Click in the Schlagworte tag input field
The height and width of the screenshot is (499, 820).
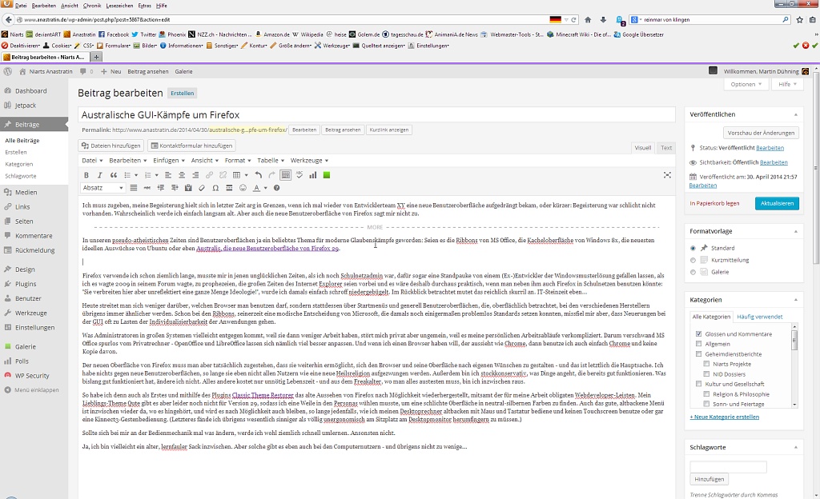[728, 467]
